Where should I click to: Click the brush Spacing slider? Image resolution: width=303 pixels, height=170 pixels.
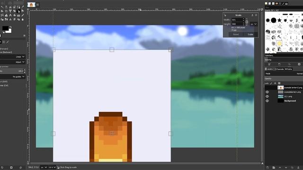point(284,60)
